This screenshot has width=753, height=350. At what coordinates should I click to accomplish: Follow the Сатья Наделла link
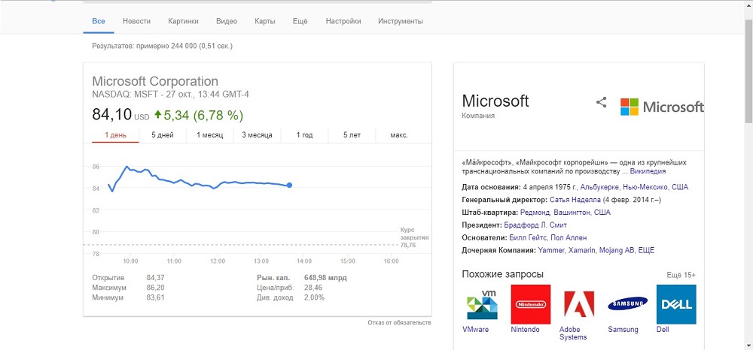575,200
